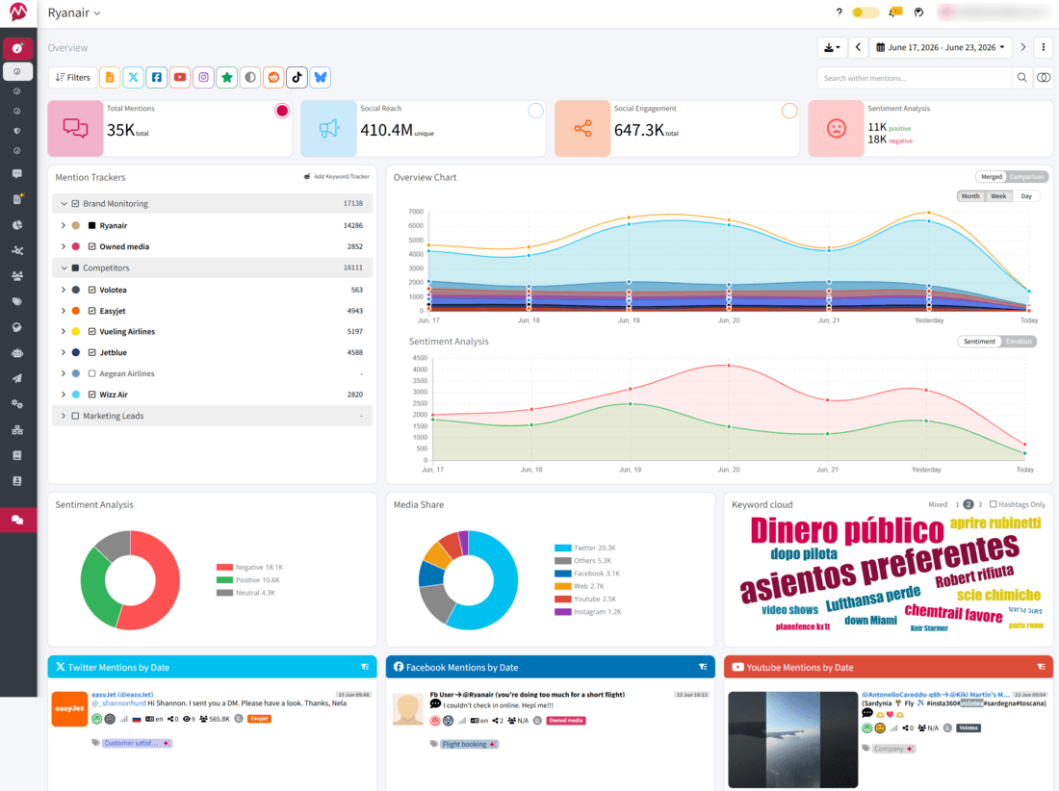Click the Twitter Mentions panel filter icon

pyautogui.click(x=365, y=667)
